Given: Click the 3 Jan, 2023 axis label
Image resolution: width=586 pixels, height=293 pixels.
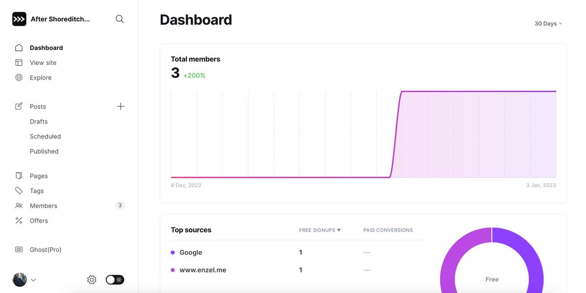Looking at the screenshot, I should 541,185.
